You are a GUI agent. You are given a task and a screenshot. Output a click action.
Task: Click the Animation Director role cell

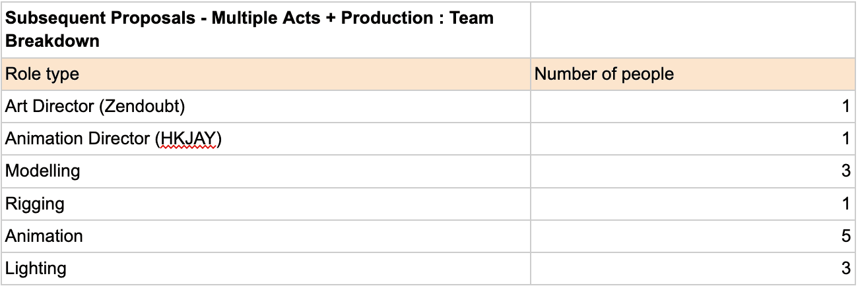pos(265,139)
